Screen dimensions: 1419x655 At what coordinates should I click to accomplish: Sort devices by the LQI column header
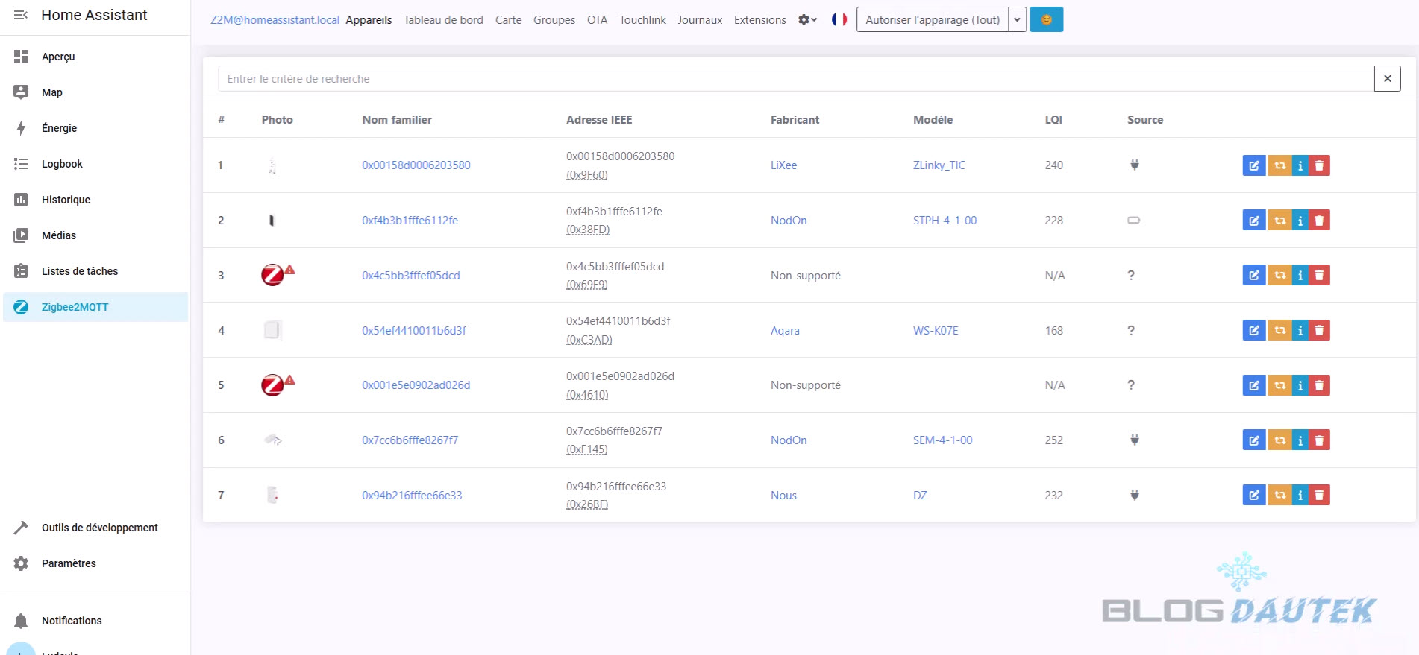(x=1053, y=120)
